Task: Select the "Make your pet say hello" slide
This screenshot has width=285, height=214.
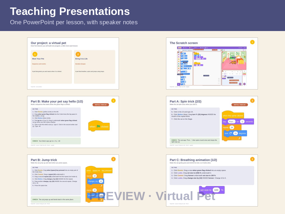Action: pyautogui.click(x=73, y=122)
